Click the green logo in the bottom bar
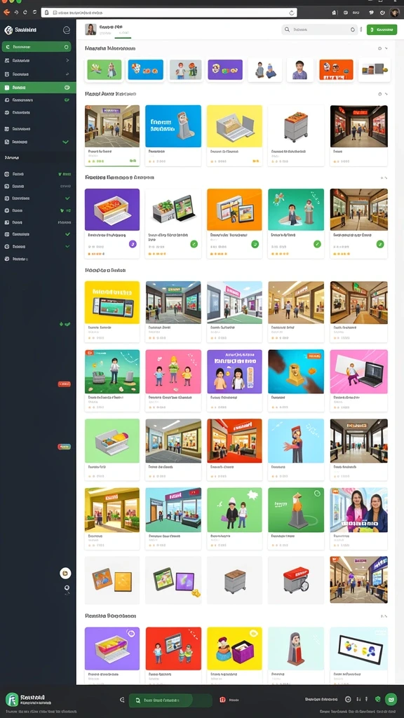The image size is (404, 718). (x=12, y=699)
